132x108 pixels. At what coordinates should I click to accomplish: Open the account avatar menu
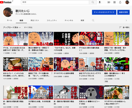[127, 2]
